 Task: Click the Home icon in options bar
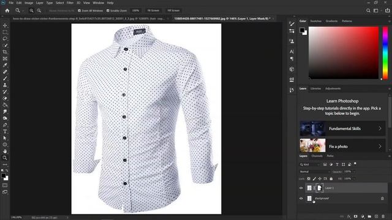point(7,10)
